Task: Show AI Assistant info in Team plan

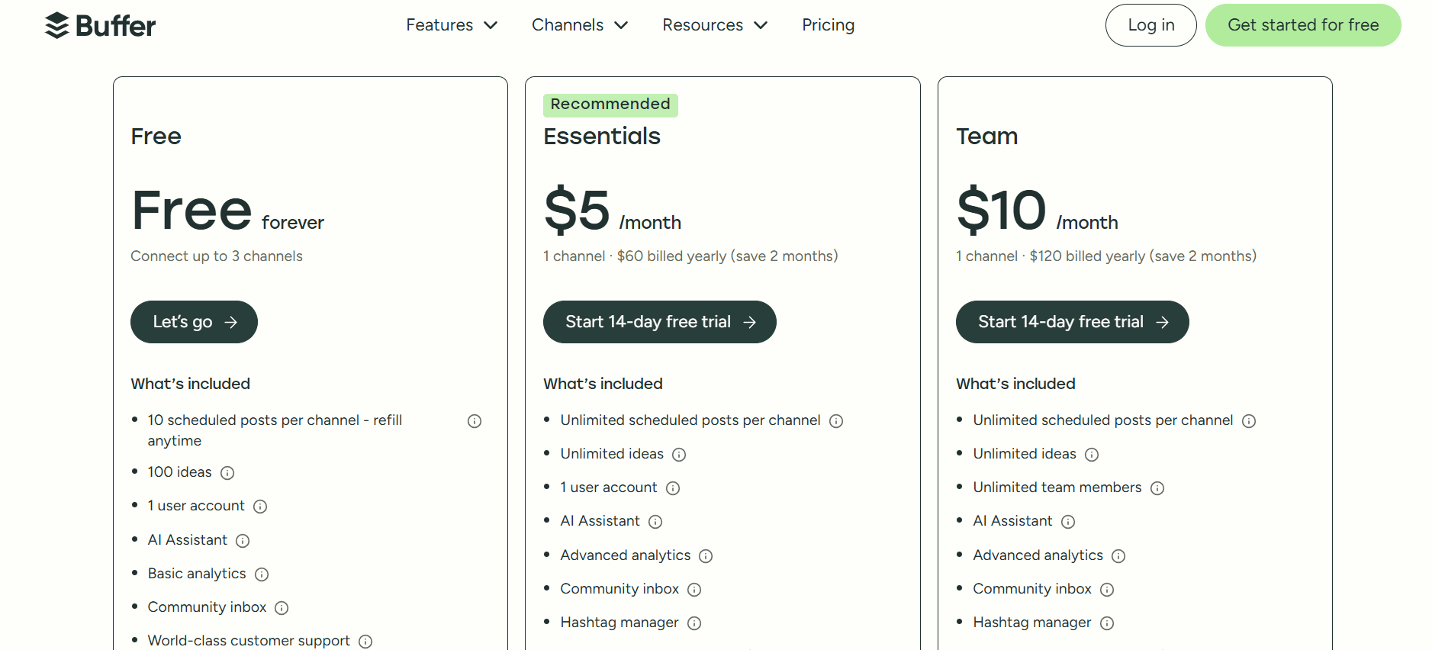Action: tap(1068, 522)
